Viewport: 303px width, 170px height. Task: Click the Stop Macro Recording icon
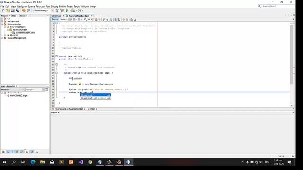point(127,19)
